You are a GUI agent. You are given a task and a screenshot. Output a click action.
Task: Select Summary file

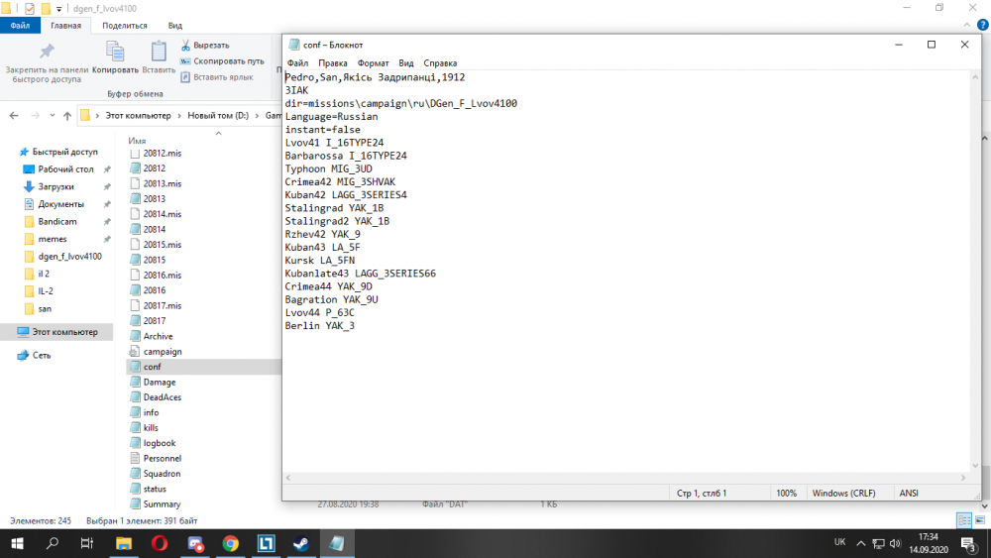(x=155, y=504)
